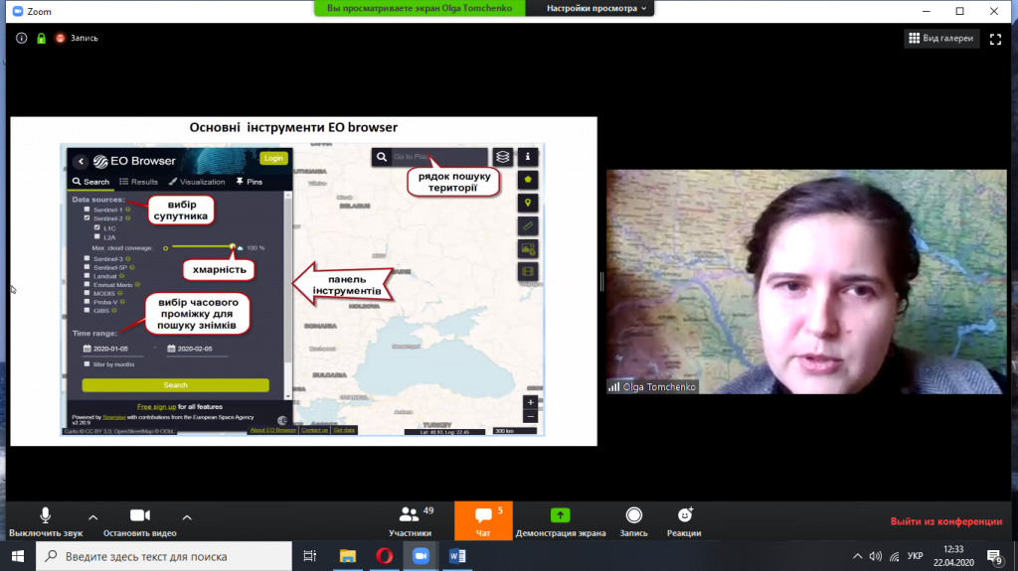Screen dimensions: 1018x571
Task: Open the Visualization tab
Action: pyautogui.click(x=197, y=182)
